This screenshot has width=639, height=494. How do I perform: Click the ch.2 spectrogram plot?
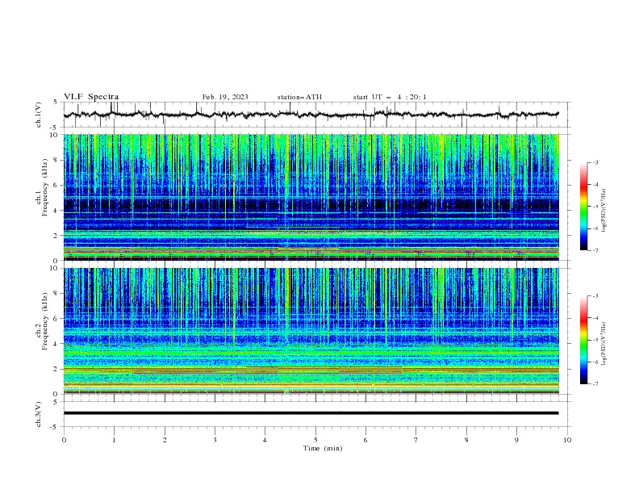pos(311,331)
